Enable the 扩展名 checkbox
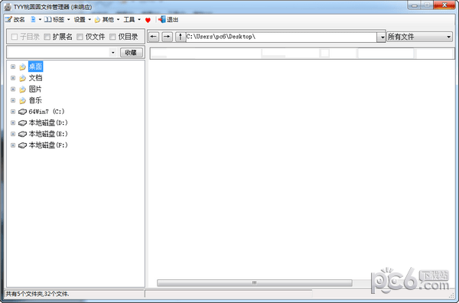The height and width of the screenshot is (303, 459). (x=47, y=37)
